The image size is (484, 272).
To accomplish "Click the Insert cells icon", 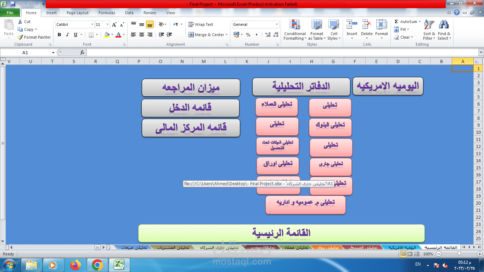I will pos(352,24).
